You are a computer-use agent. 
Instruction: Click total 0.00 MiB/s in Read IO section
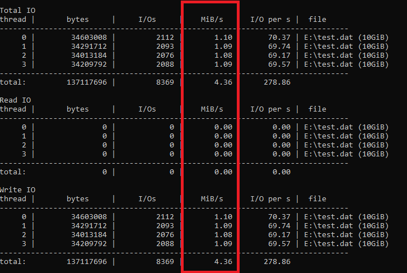click(x=223, y=172)
